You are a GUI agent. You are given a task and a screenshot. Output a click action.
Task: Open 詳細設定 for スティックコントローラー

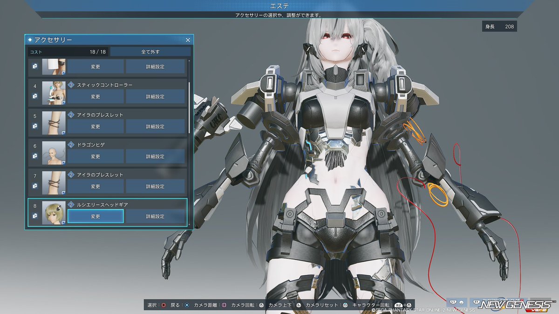coord(155,97)
